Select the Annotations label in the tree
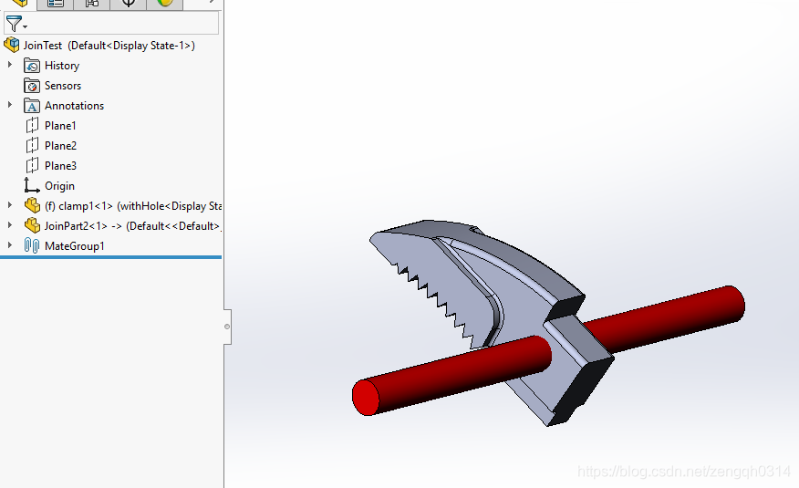 point(75,106)
